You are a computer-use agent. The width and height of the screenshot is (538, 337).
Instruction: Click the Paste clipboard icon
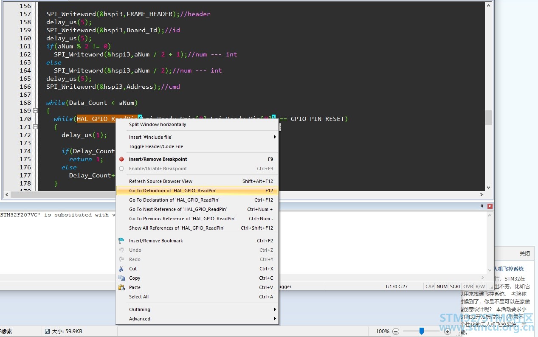pos(121,287)
